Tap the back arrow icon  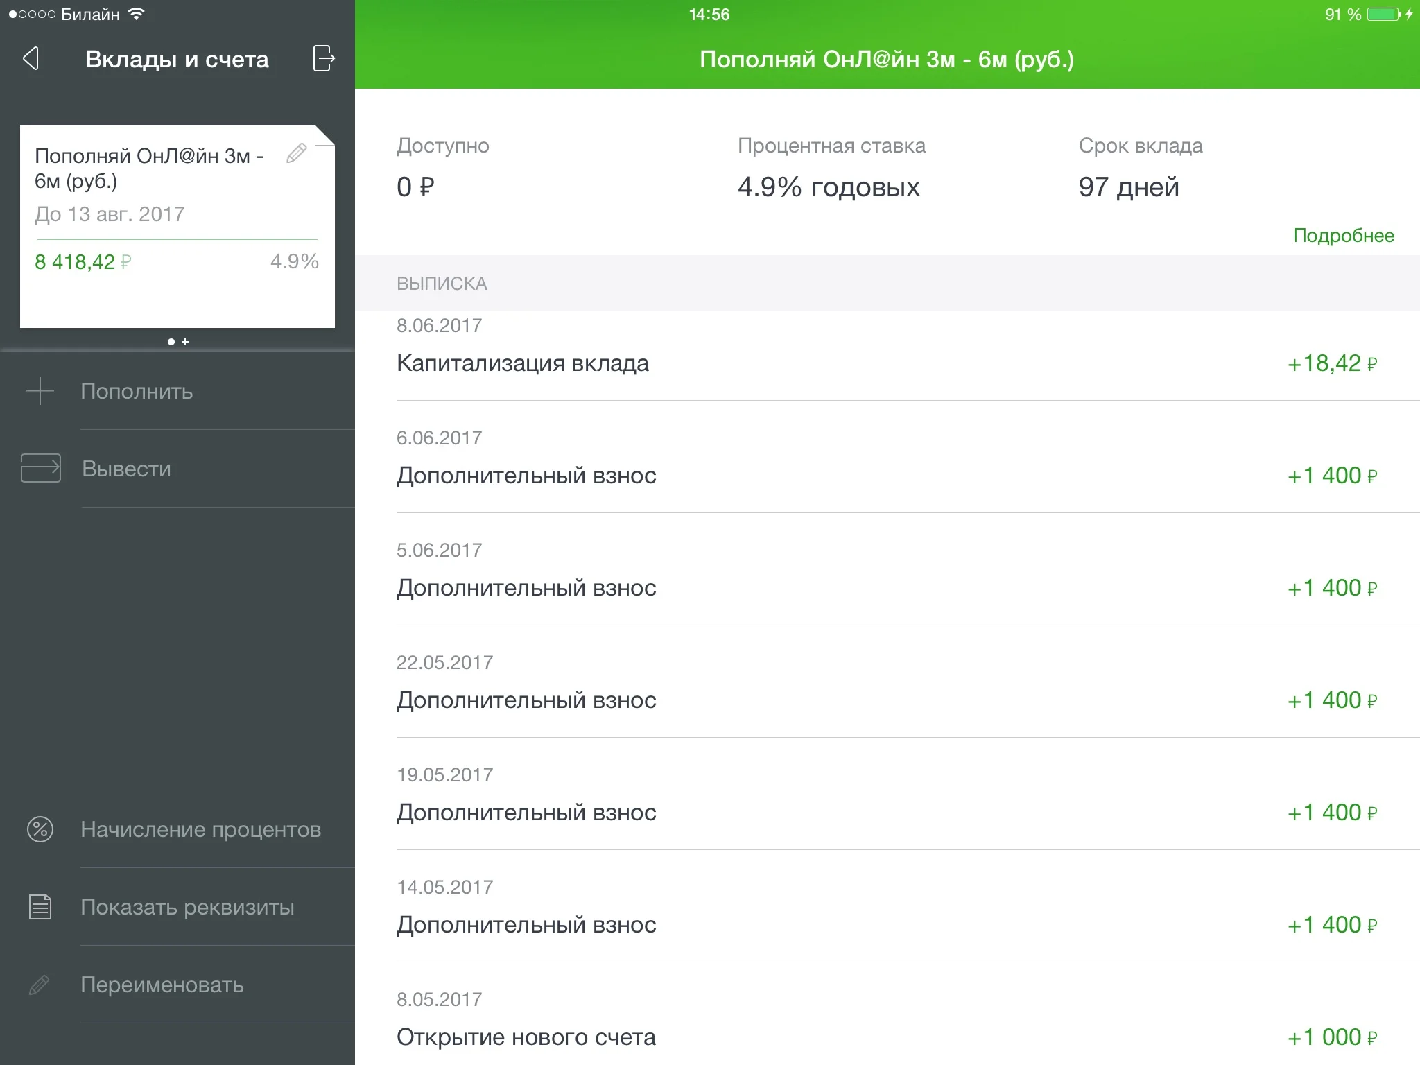pyautogui.click(x=31, y=59)
